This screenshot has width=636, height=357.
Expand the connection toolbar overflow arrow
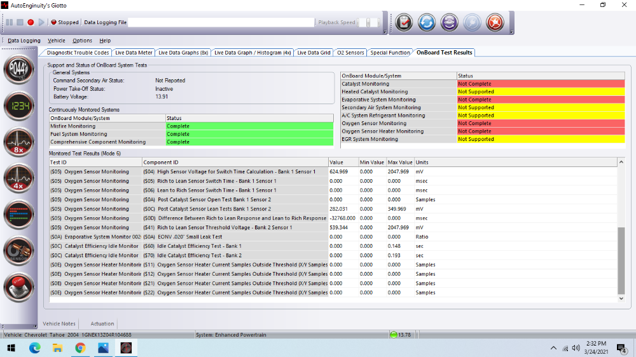click(x=510, y=31)
